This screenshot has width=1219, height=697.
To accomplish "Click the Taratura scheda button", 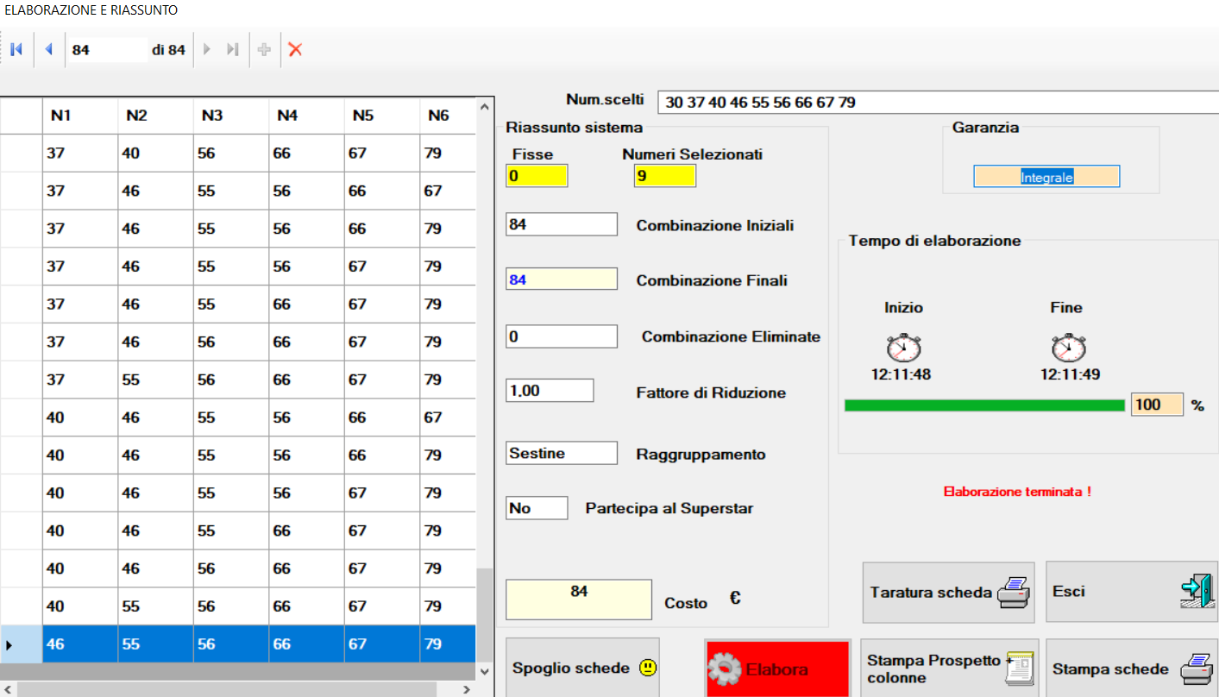I will 948,592.
